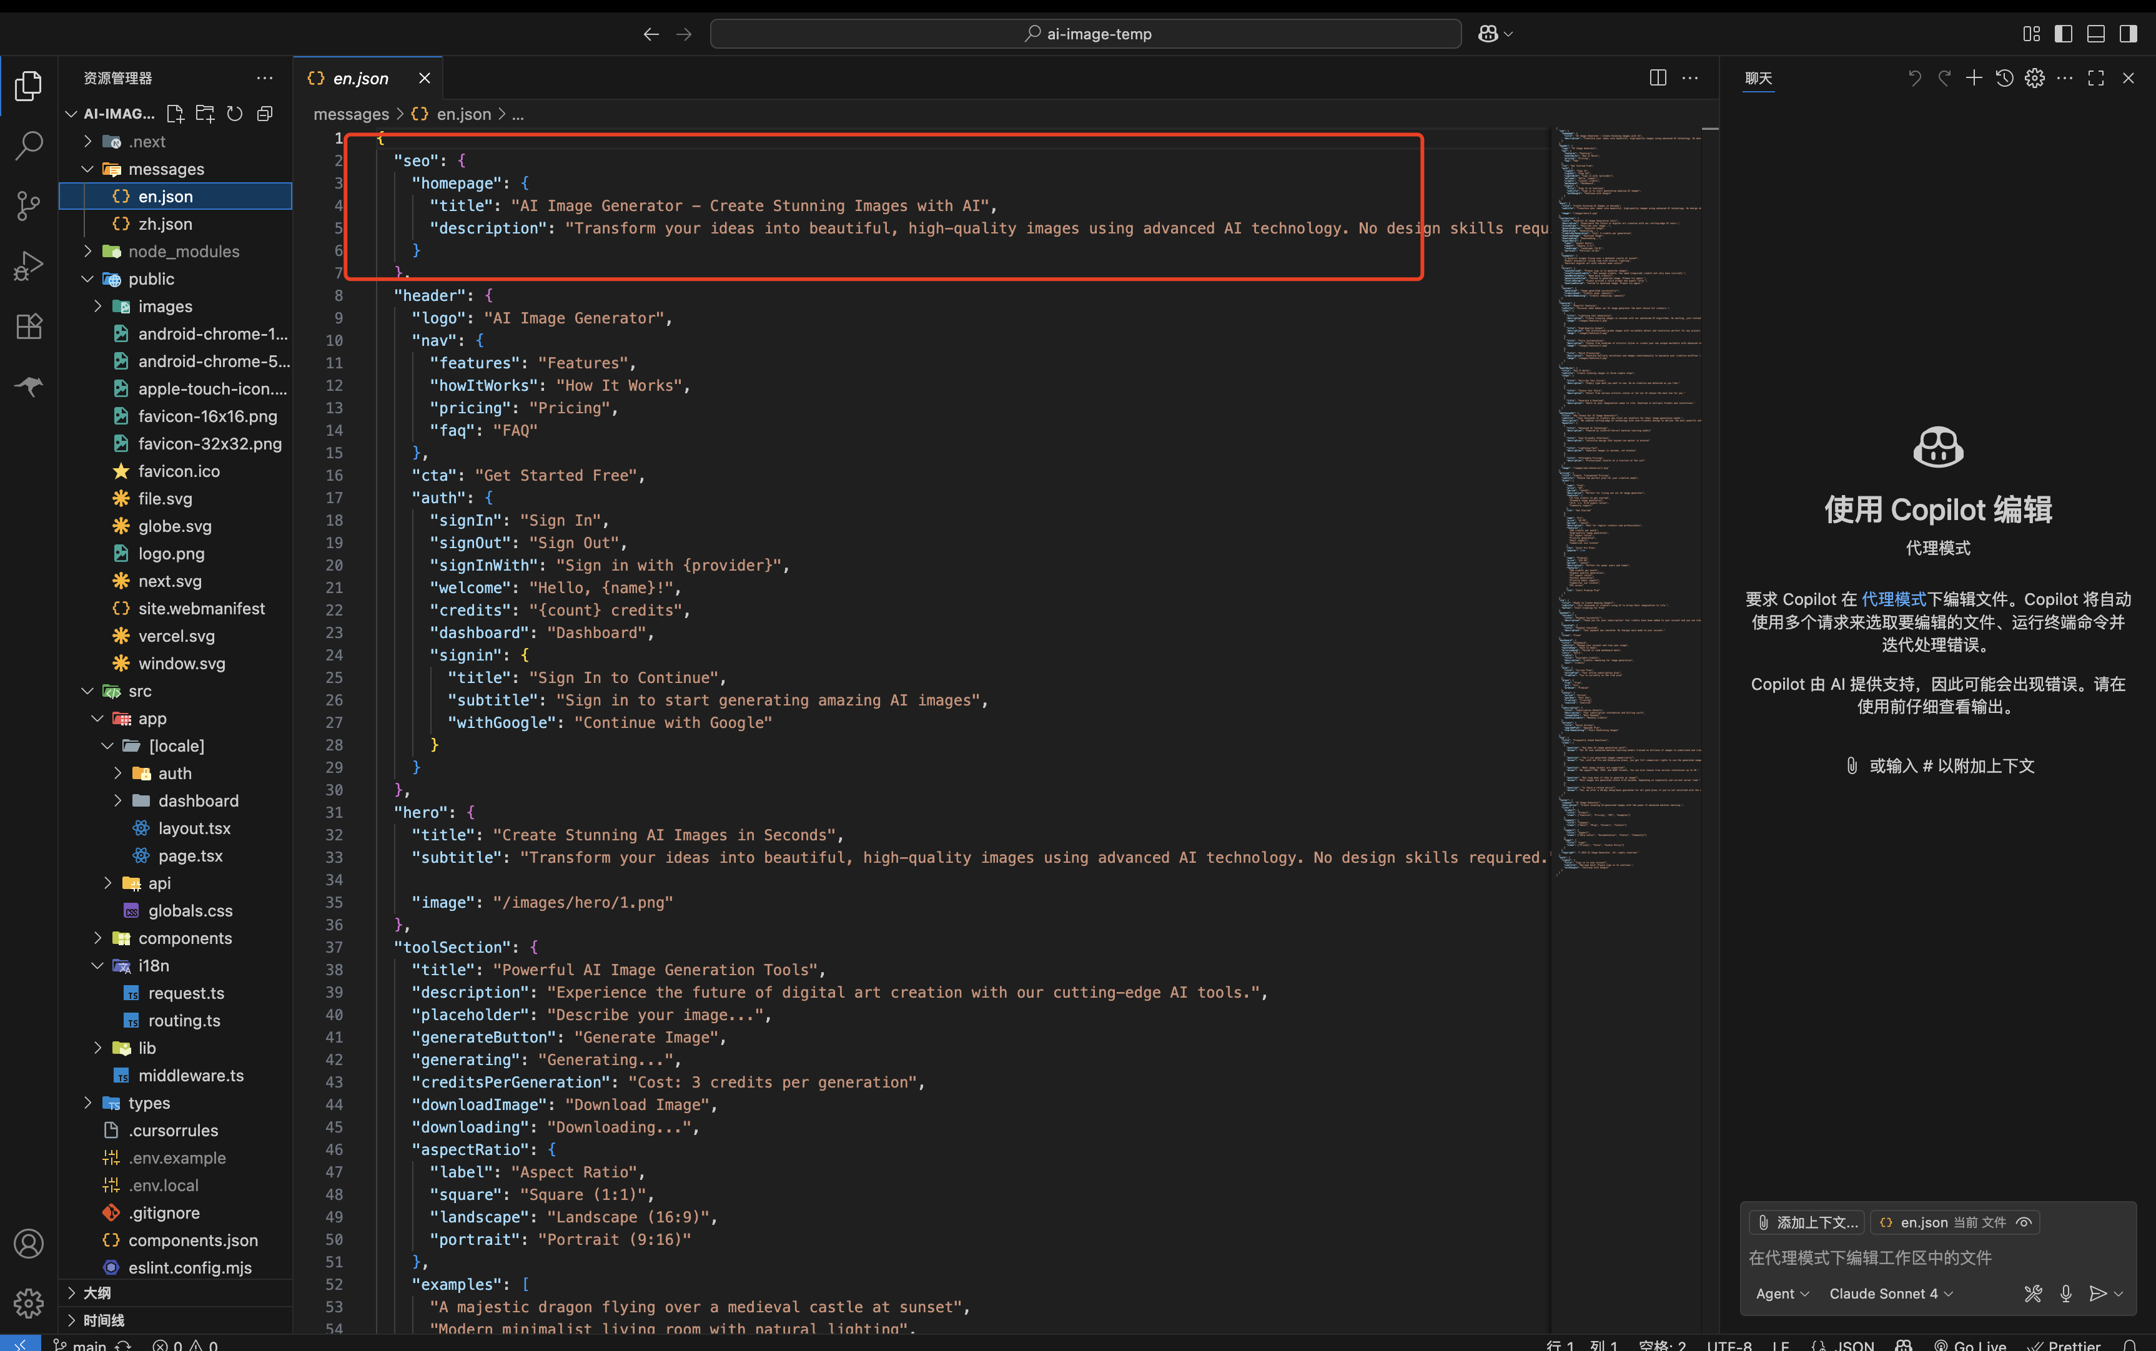Customize editor layout
2156x1351 pixels.
(2031, 34)
